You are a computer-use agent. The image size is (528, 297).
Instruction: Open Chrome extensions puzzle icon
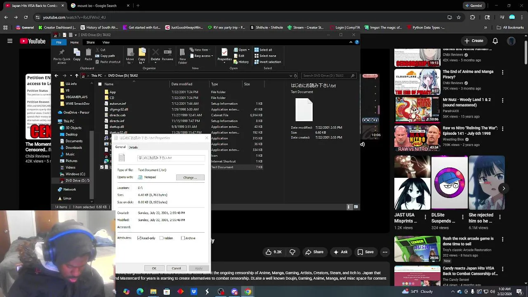(x=473, y=17)
